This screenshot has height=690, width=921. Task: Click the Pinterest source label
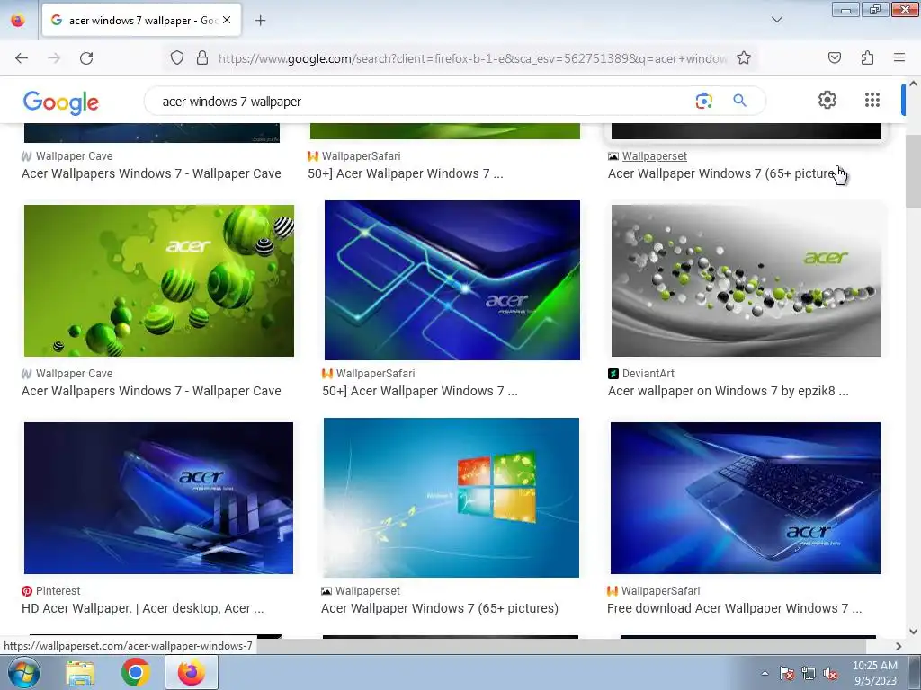pos(58,591)
